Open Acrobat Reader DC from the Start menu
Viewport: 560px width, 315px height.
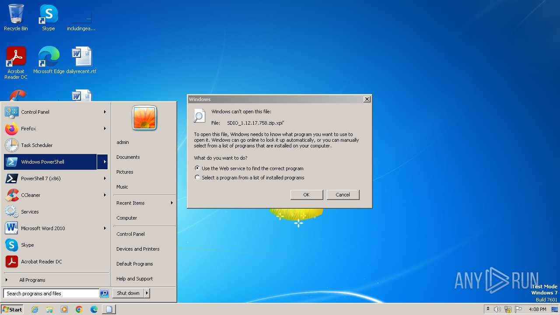click(56, 262)
